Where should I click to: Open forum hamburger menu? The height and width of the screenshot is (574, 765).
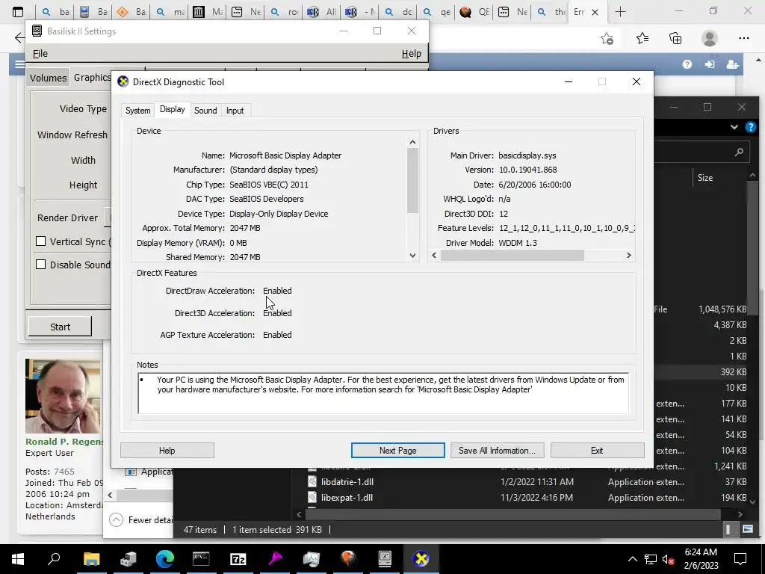(x=19, y=64)
